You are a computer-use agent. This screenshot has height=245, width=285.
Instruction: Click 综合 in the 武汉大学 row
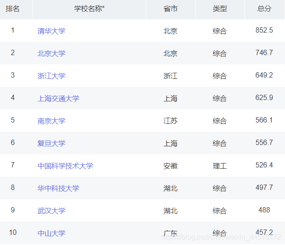tap(219, 211)
